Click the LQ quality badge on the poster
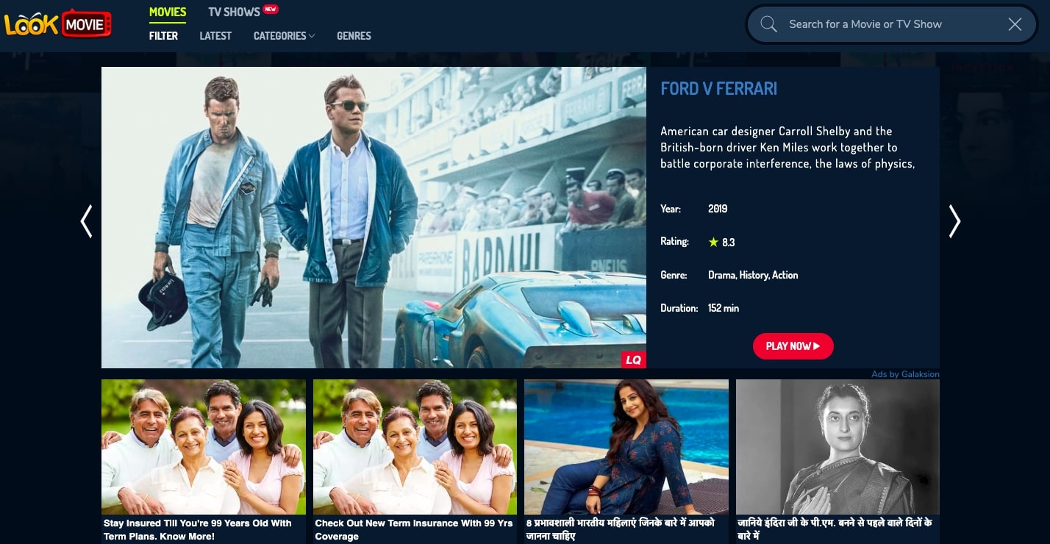 coord(633,359)
